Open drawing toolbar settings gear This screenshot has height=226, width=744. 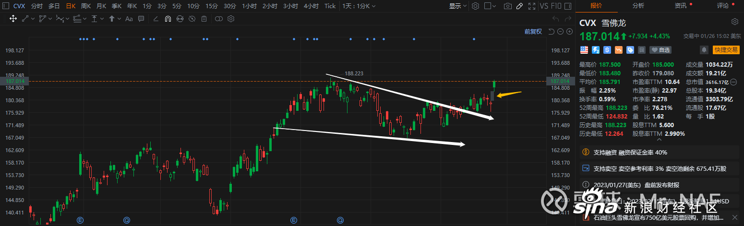230,19
